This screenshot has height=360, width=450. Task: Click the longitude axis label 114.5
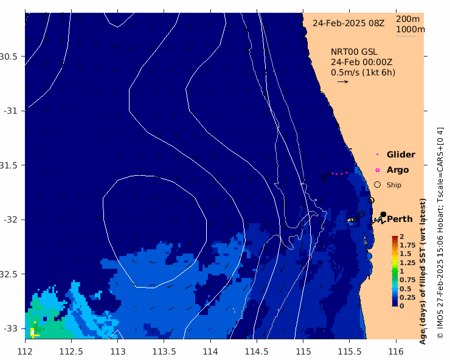pos(257,351)
